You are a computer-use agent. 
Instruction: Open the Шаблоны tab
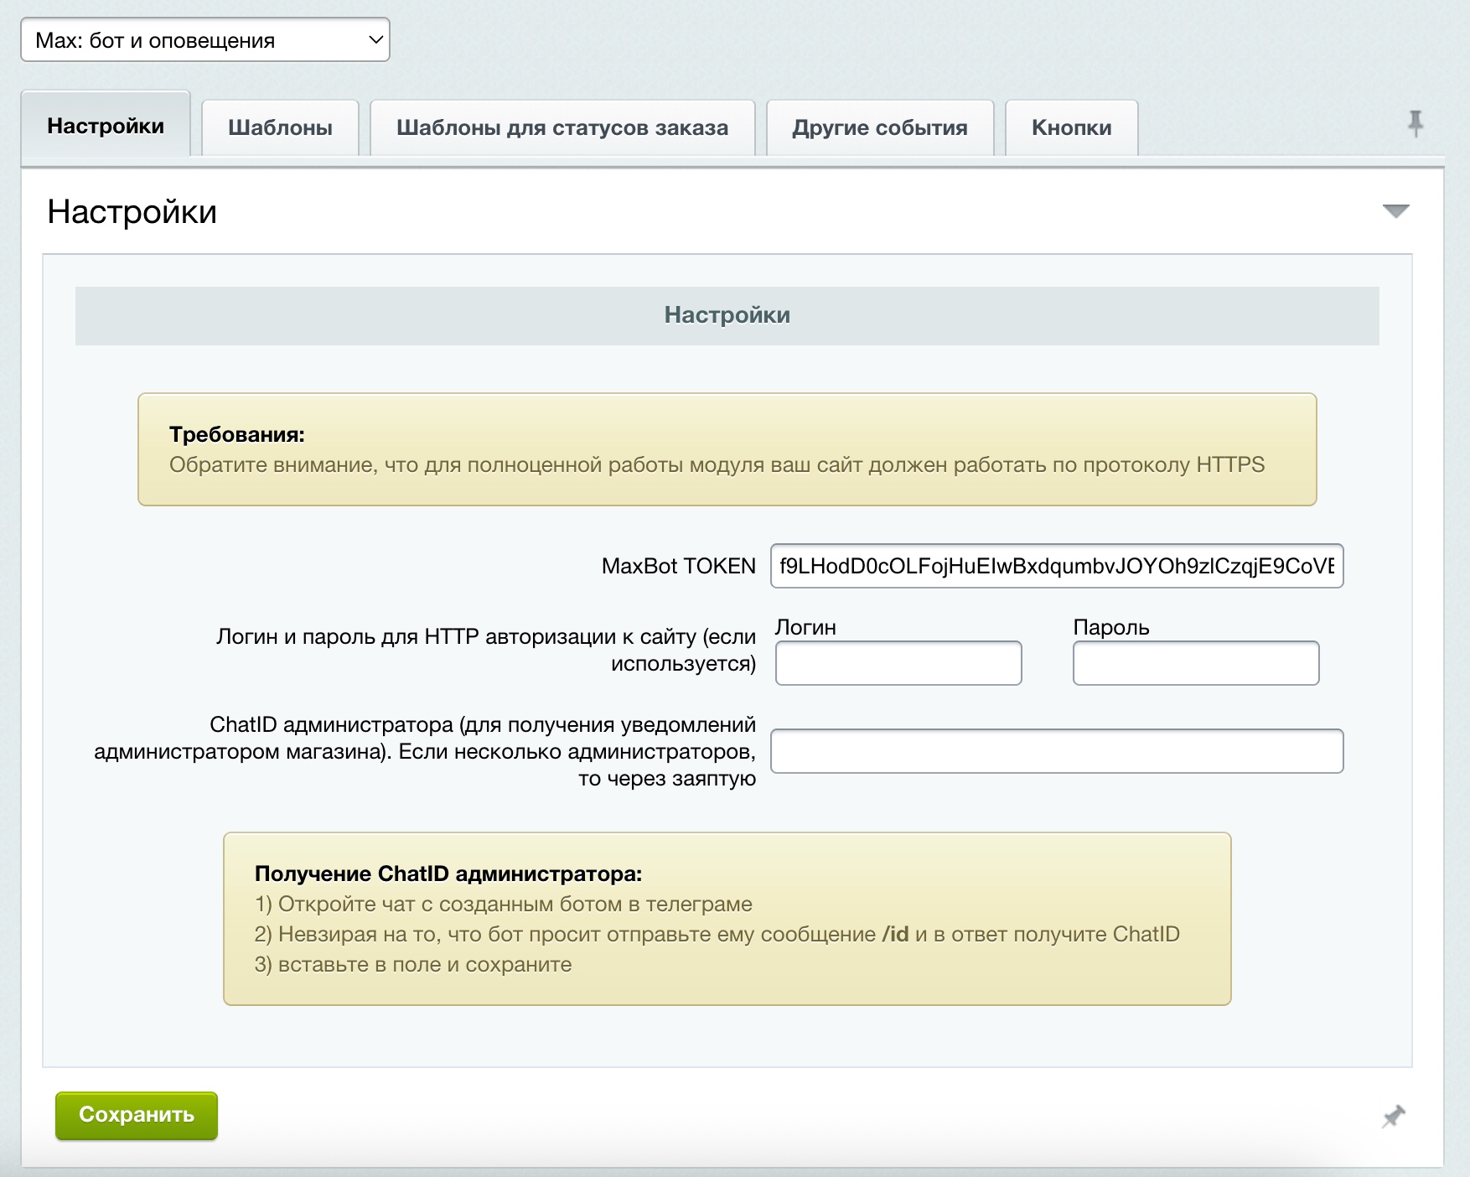[x=280, y=128]
